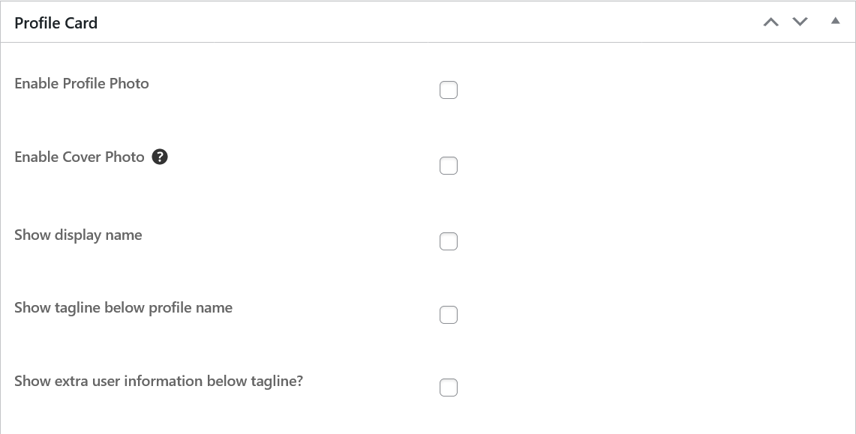The height and width of the screenshot is (434, 856).
Task: Check the Show display name box
Action: [448, 241]
